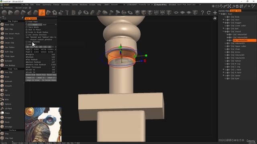Click the circular arrow icon beside help
The width and height of the screenshot is (257, 144).
point(209,12)
